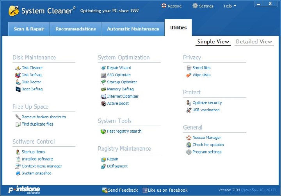Go to Automatic Maintenance tab

(x=133, y=29)
